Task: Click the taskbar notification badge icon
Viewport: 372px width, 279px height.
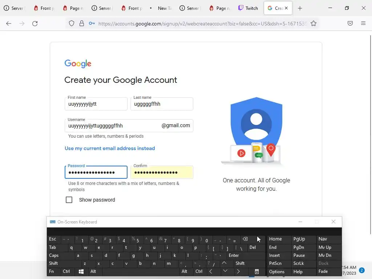Action: point(362,270)
